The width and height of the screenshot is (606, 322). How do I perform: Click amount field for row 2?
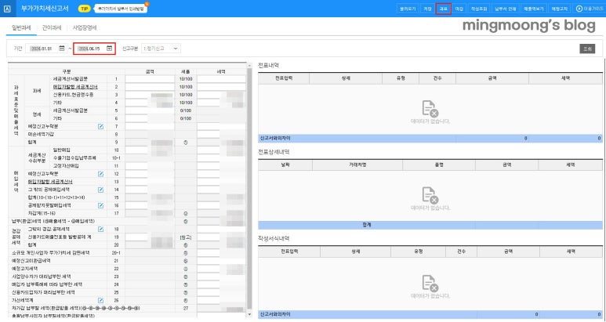point(150,87)
